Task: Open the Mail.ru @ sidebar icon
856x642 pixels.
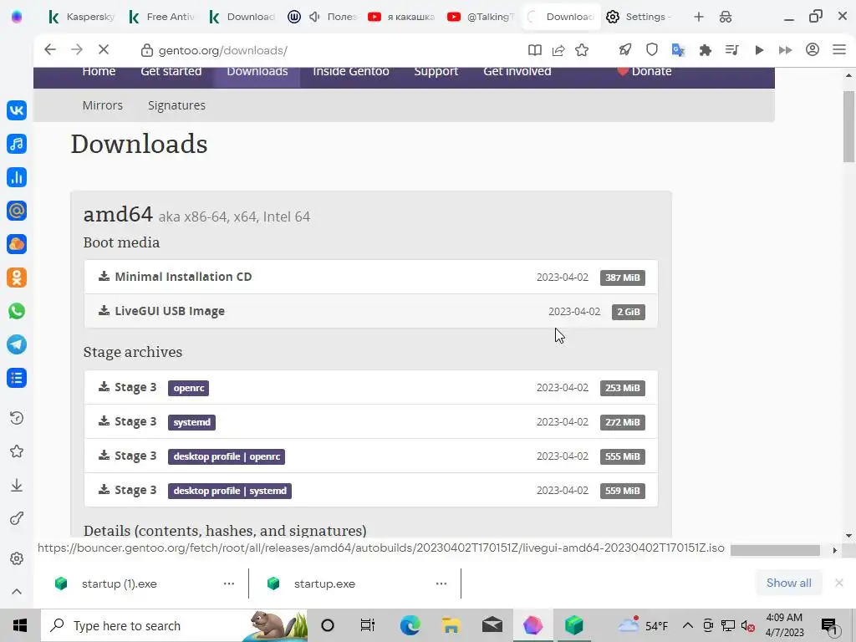Action: [x=17, y=210]
